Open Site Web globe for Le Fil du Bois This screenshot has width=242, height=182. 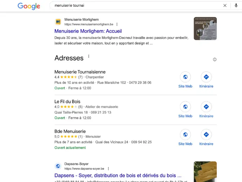click(186, 107)
